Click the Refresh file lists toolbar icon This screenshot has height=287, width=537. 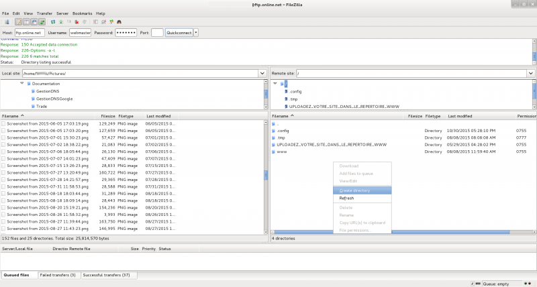[53, 22]
